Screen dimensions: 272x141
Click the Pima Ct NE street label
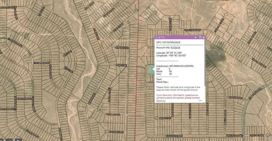[89, 6]
